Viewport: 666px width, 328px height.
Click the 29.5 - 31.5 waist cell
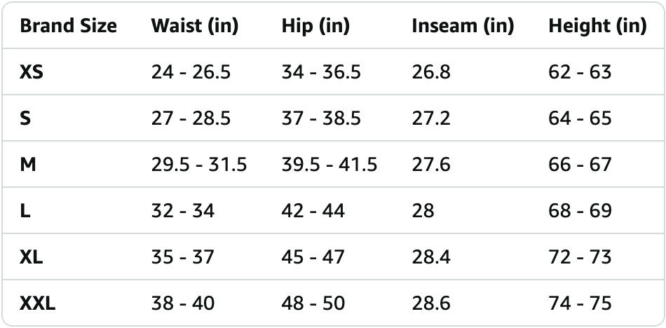coord(199,165)
